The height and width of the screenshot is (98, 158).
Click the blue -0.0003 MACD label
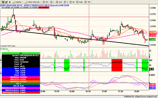click(152, 88)
